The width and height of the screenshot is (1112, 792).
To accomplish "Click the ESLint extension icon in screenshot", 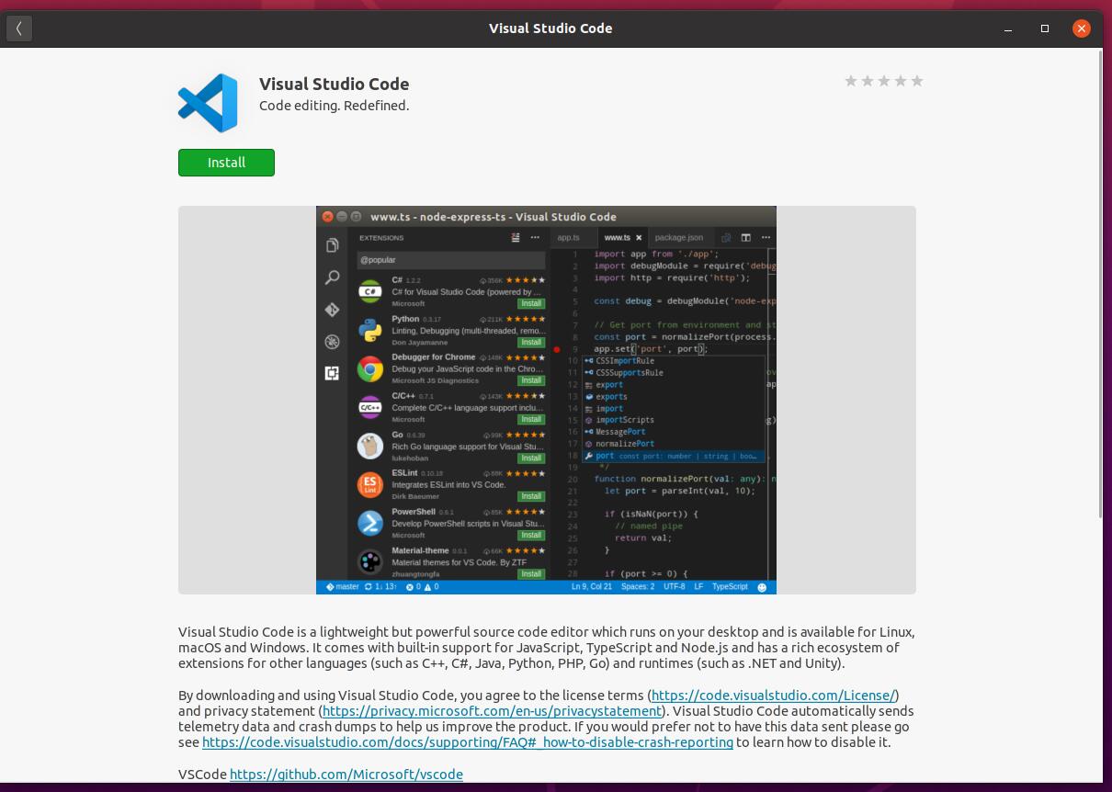I will tap(370, 484).
